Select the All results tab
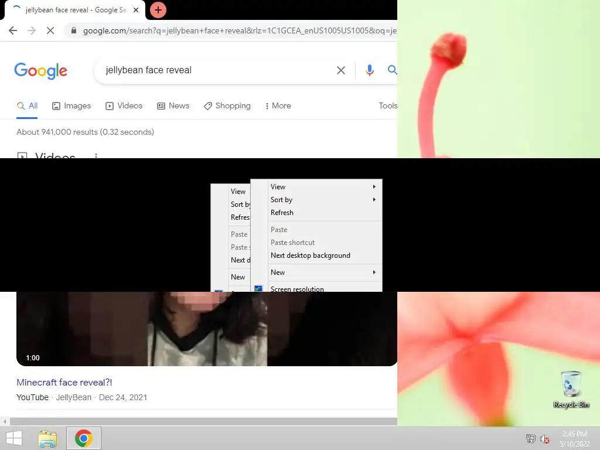This screenshot has height=450, width=600. 27,106
